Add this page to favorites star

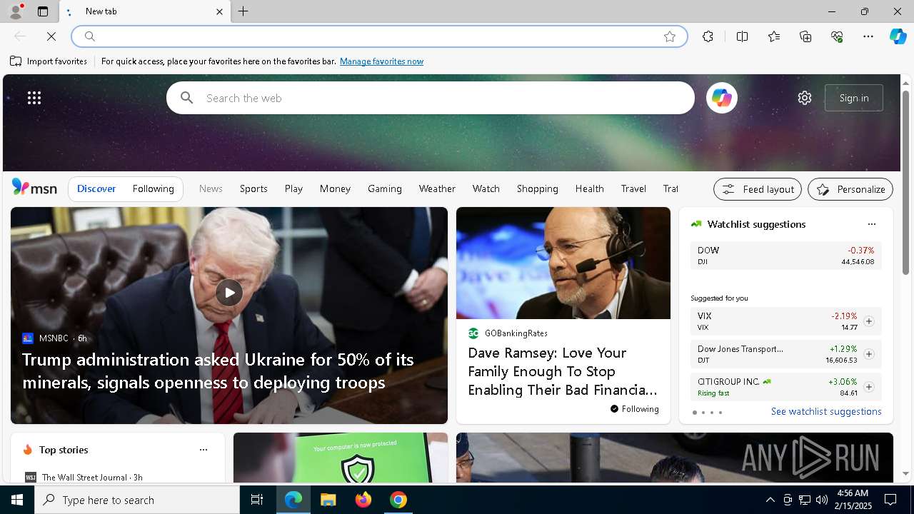(670, 36)
